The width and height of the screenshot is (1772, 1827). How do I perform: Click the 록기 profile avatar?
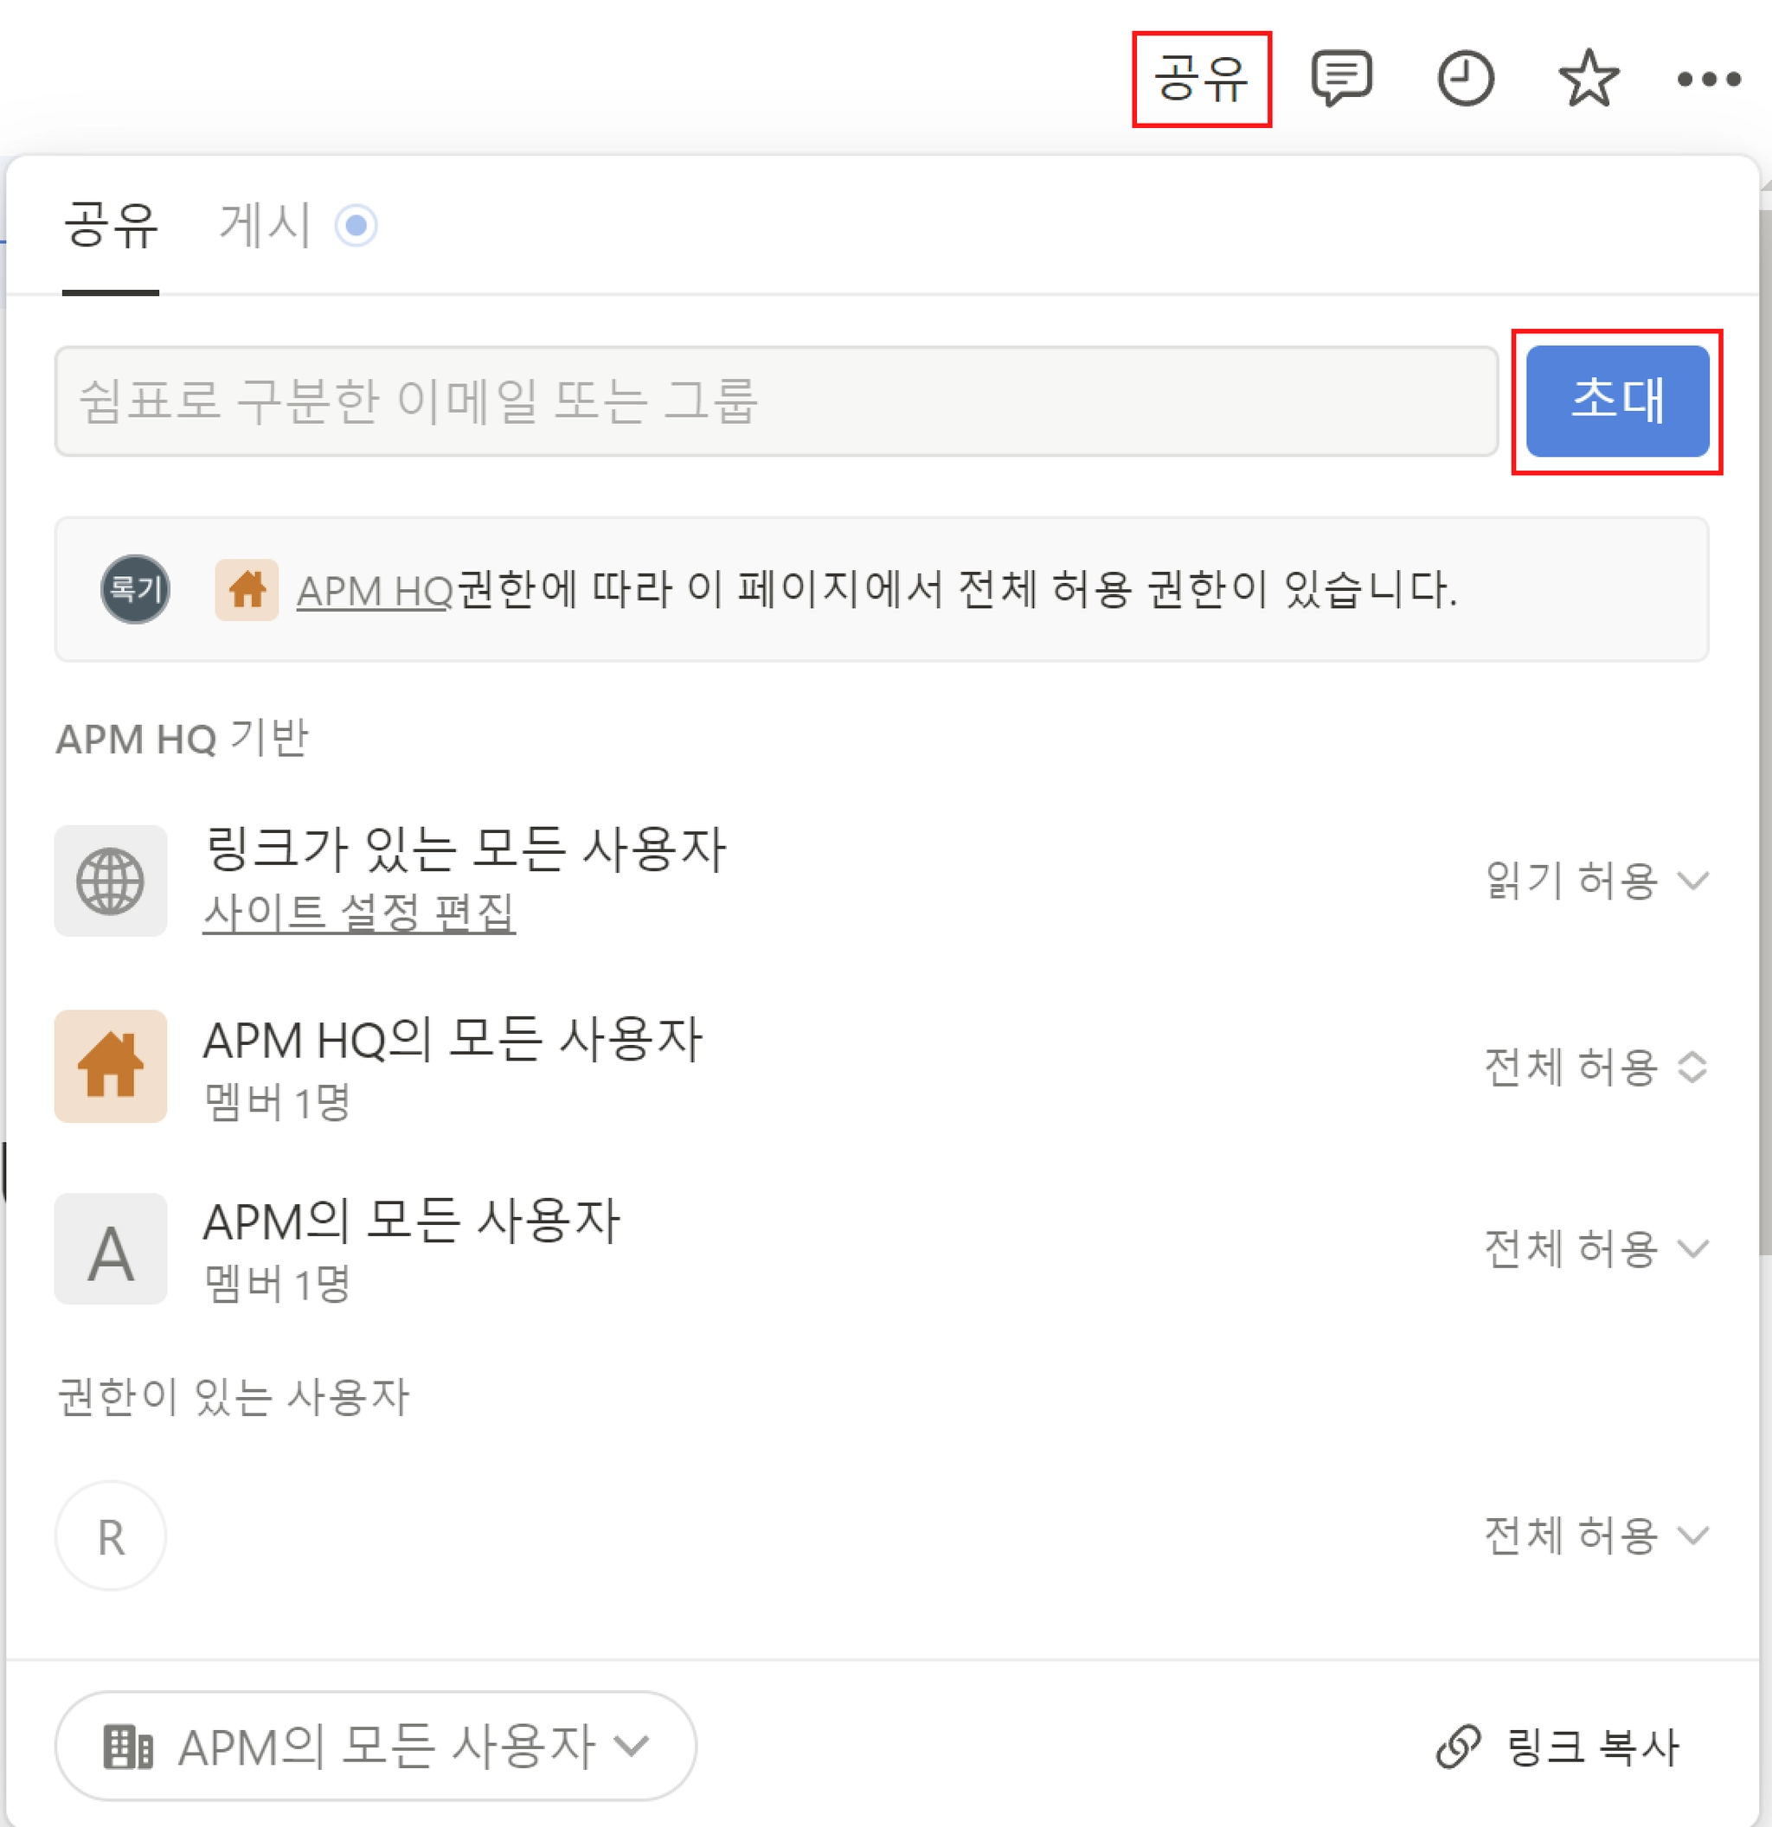135,589
